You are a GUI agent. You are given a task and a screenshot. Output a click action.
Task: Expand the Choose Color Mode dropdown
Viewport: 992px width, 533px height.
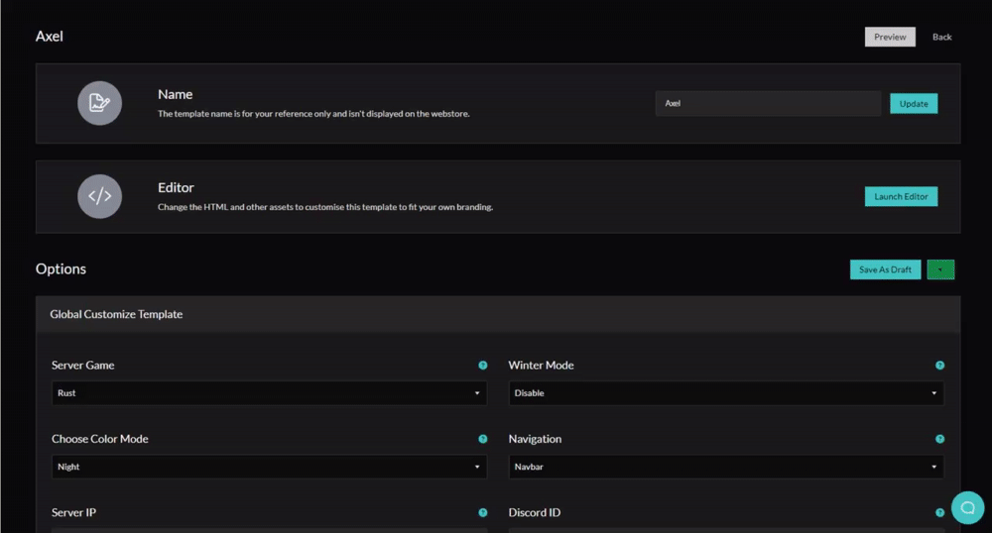tap(269, 467)
